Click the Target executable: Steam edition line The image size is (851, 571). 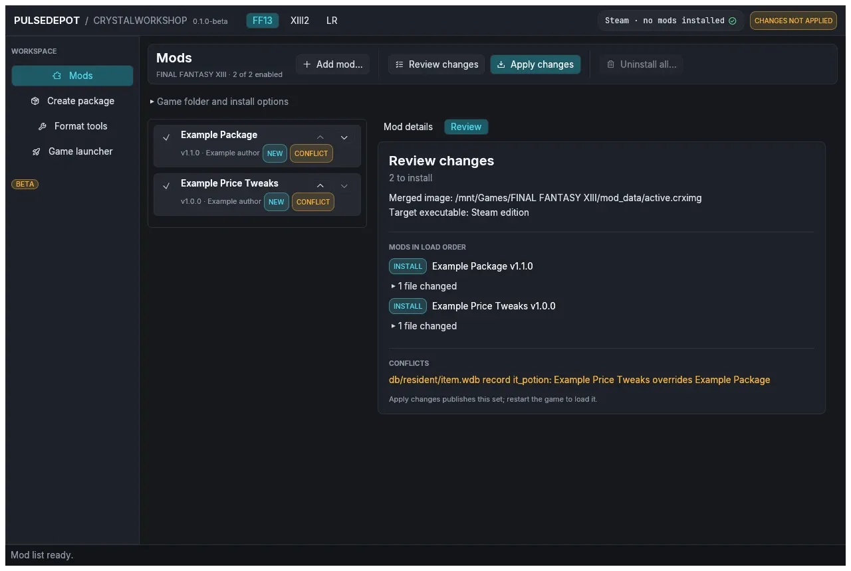coord(459,212)
